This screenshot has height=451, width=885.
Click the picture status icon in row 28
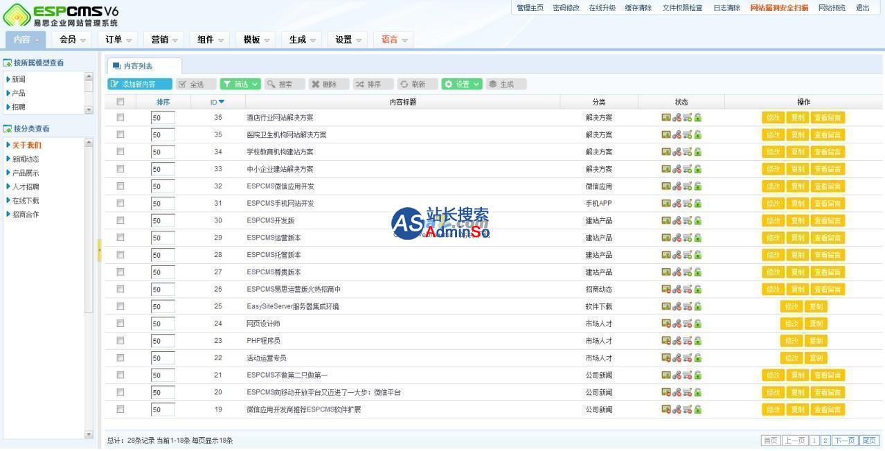(665, 255)
